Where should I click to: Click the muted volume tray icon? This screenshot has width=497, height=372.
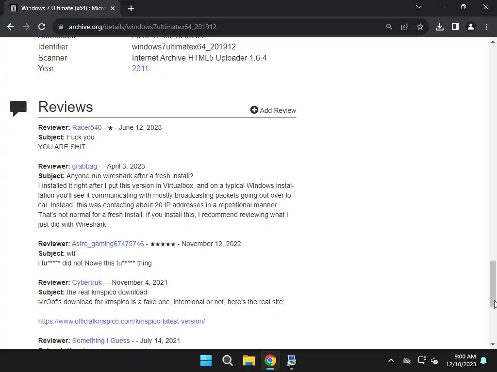[x=434, y=360]
